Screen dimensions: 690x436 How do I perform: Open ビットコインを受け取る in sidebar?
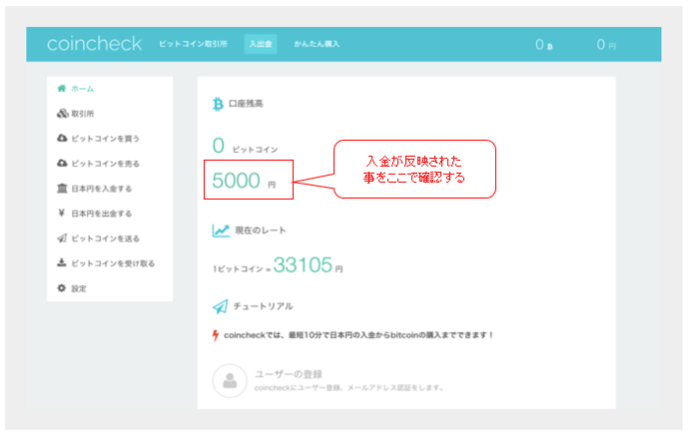point(113,263)
